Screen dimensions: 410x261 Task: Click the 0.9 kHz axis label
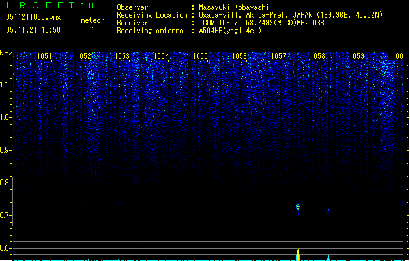[5, 150]
